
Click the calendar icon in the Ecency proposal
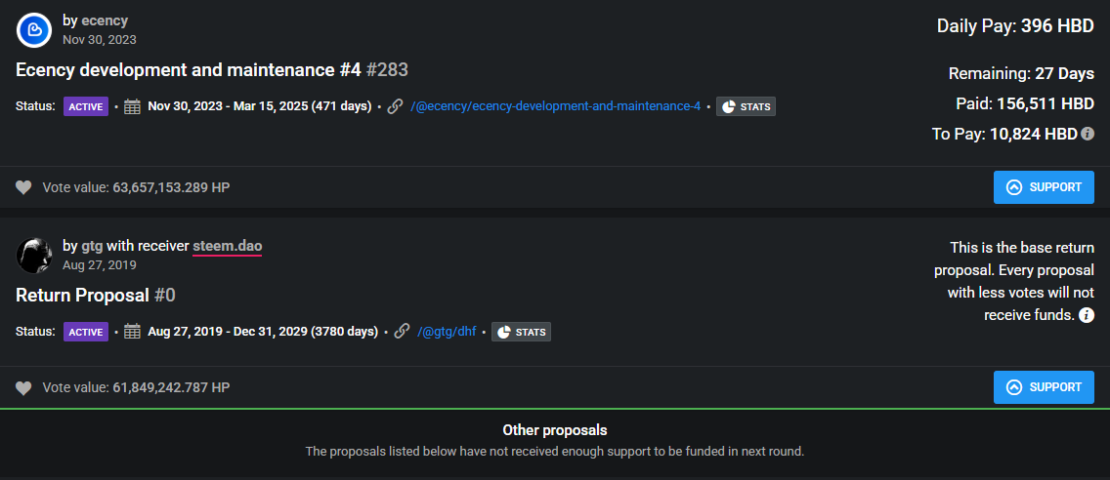132,106
